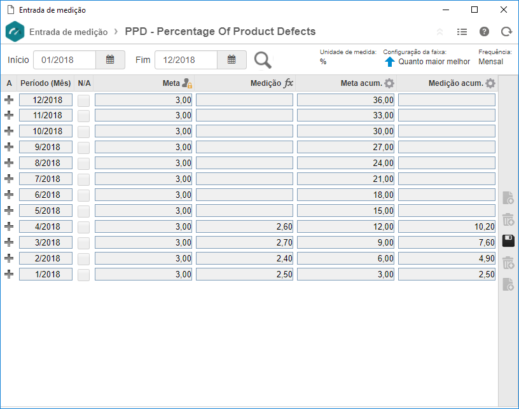The height and width of the screenshot is (409, 519).
Task: Check the N/A box for 7/2018
Action: tap(84, 179)
